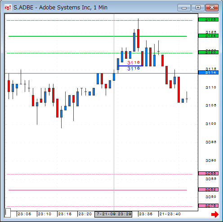Click the small box at bottom-left of time axis
Screen dimensions: 223x222
point(8,213)
